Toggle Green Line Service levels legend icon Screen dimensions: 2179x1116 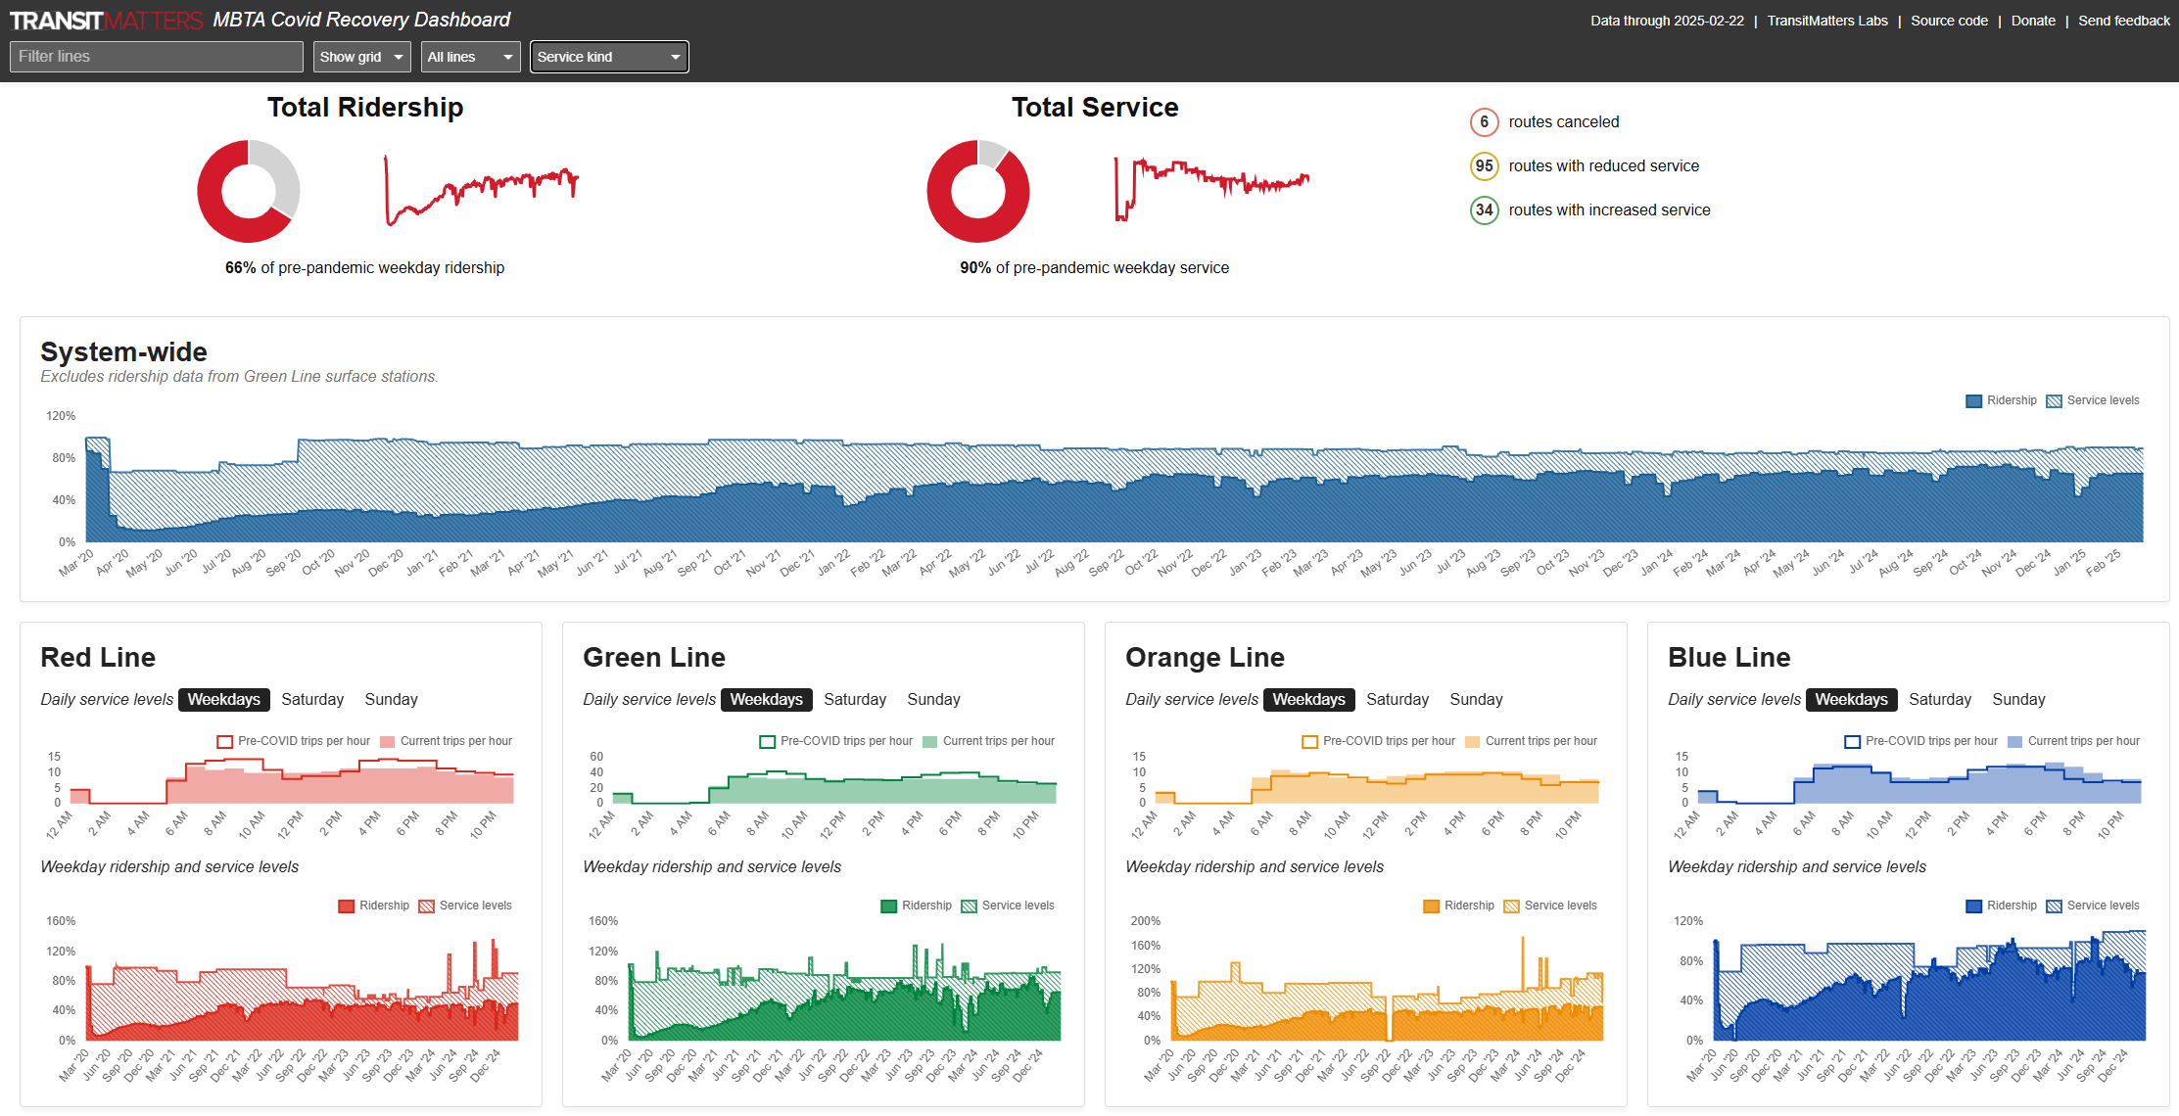[x=969, y=907]
